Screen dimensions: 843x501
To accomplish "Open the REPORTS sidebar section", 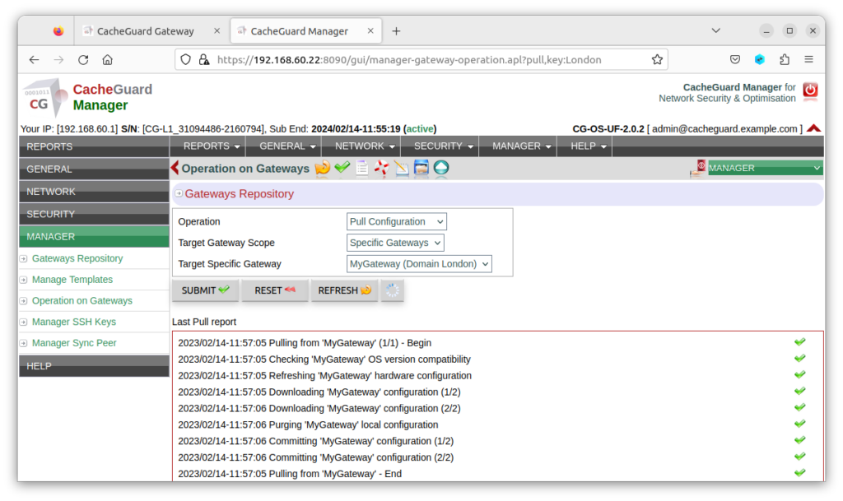I will pyautogui.click(x=94, y=146).
